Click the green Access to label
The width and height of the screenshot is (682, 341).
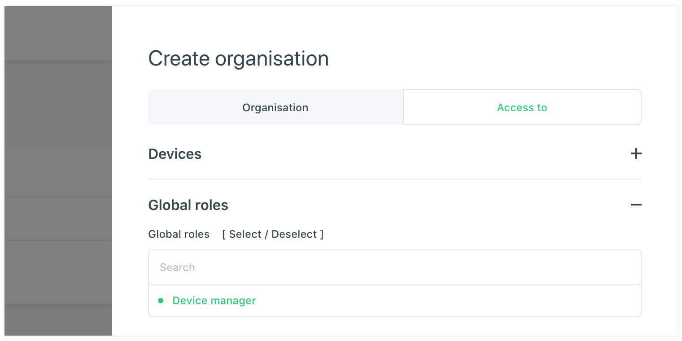coord(522,108)
